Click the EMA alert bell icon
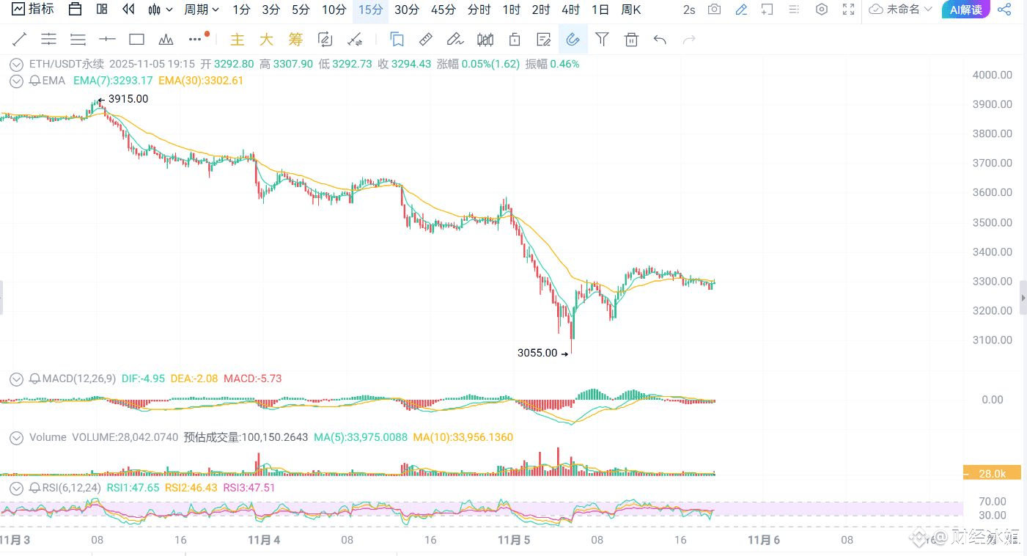The height and width of the screenshot is (556, 1027). coord(34,81)
